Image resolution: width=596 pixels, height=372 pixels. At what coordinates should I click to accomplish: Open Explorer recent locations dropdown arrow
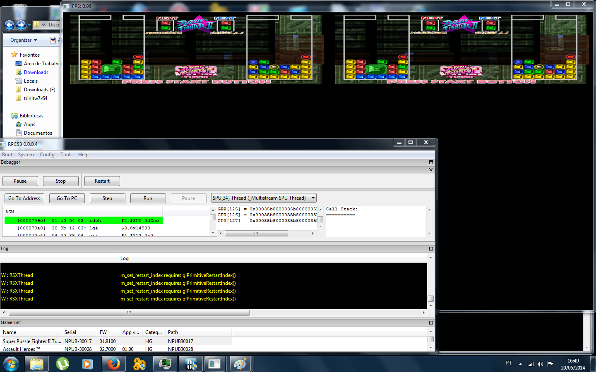29,26
